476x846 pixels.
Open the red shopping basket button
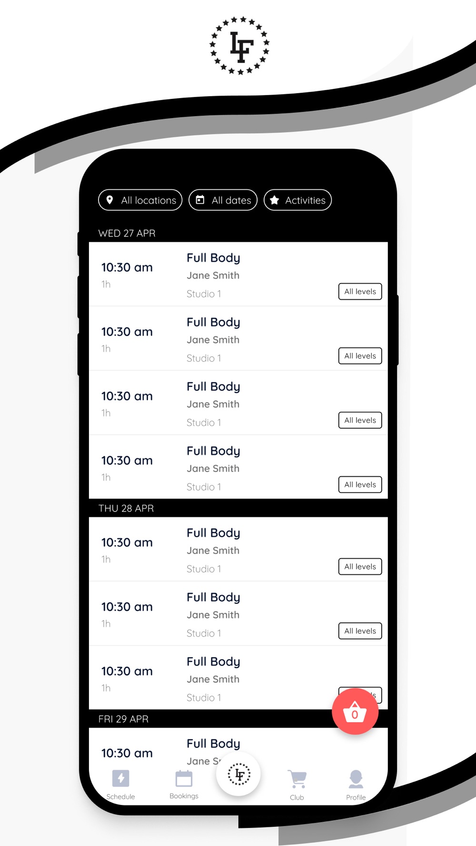pyautogui.click(x=355, y=711)
